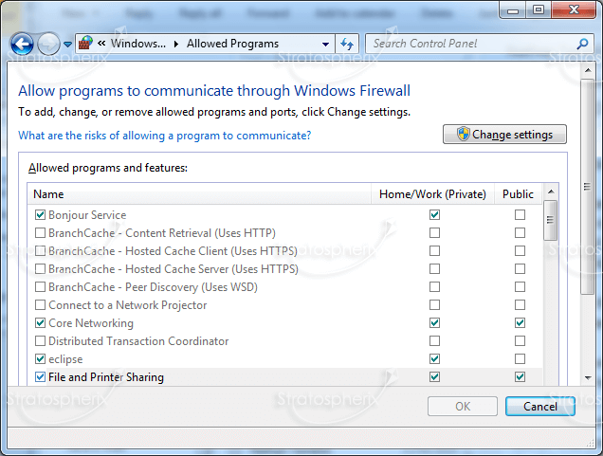The height and width of the screenshot is (456, 603).
Task: Select the Windows... breadcrumb
Action: (x=138, y=44)
